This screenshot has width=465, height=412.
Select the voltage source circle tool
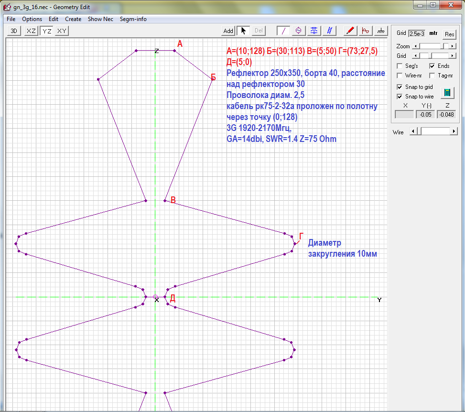(299, 31)
